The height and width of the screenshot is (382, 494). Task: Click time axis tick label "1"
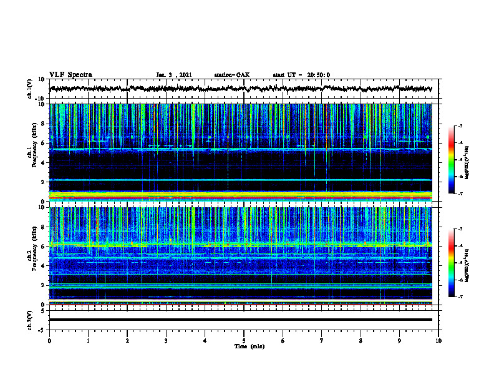(x=88, y=341)
